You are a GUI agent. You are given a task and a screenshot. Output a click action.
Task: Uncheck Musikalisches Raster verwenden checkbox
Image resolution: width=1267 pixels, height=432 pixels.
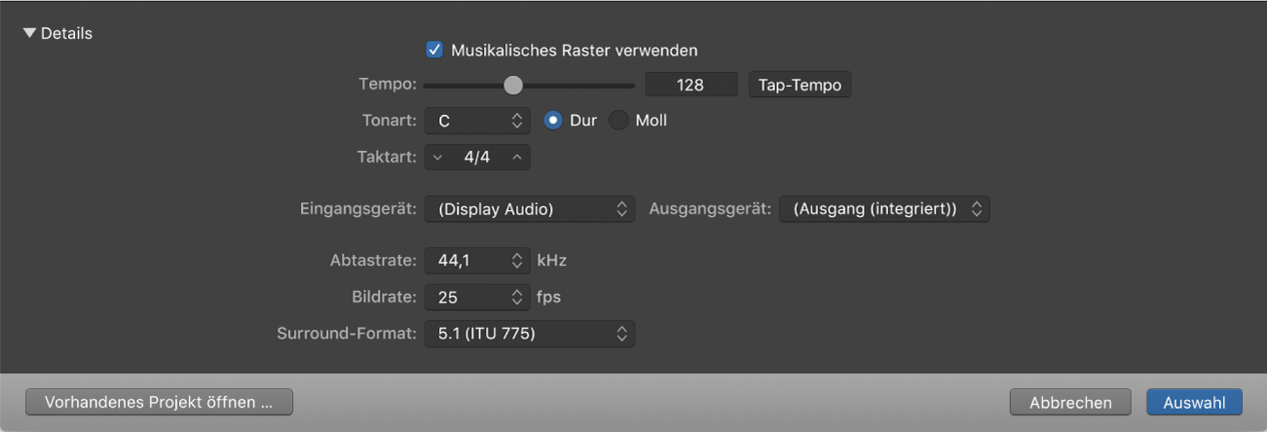point(434,50)
